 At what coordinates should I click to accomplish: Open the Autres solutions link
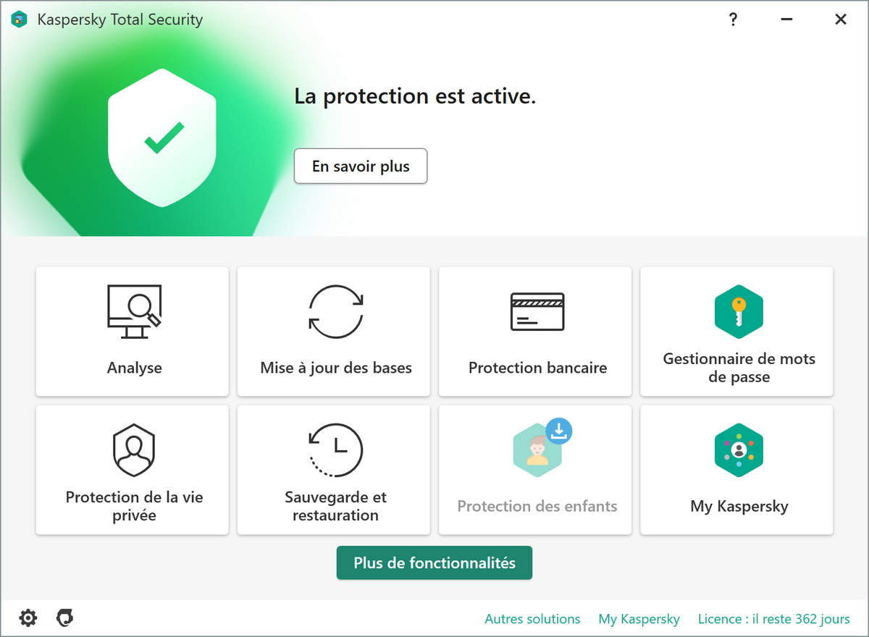(532, 619)
